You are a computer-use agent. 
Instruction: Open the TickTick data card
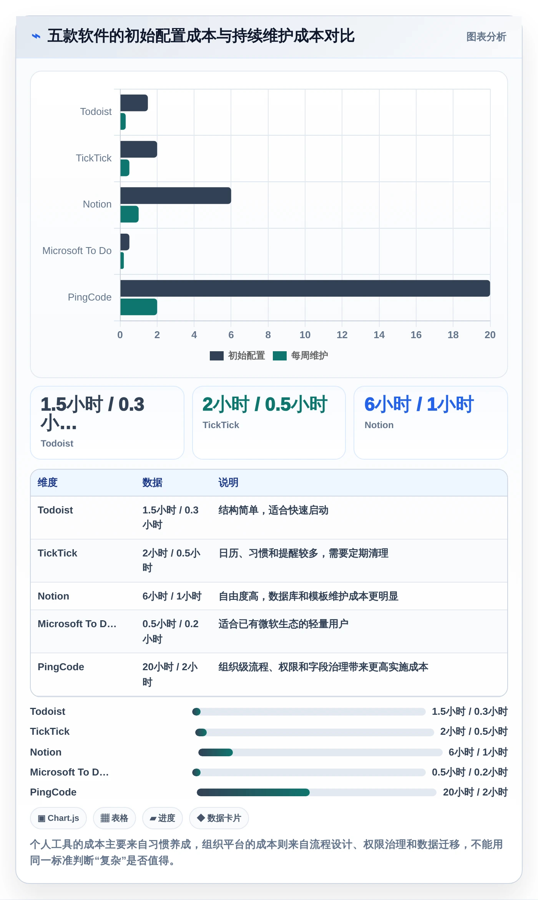[269, 423]
